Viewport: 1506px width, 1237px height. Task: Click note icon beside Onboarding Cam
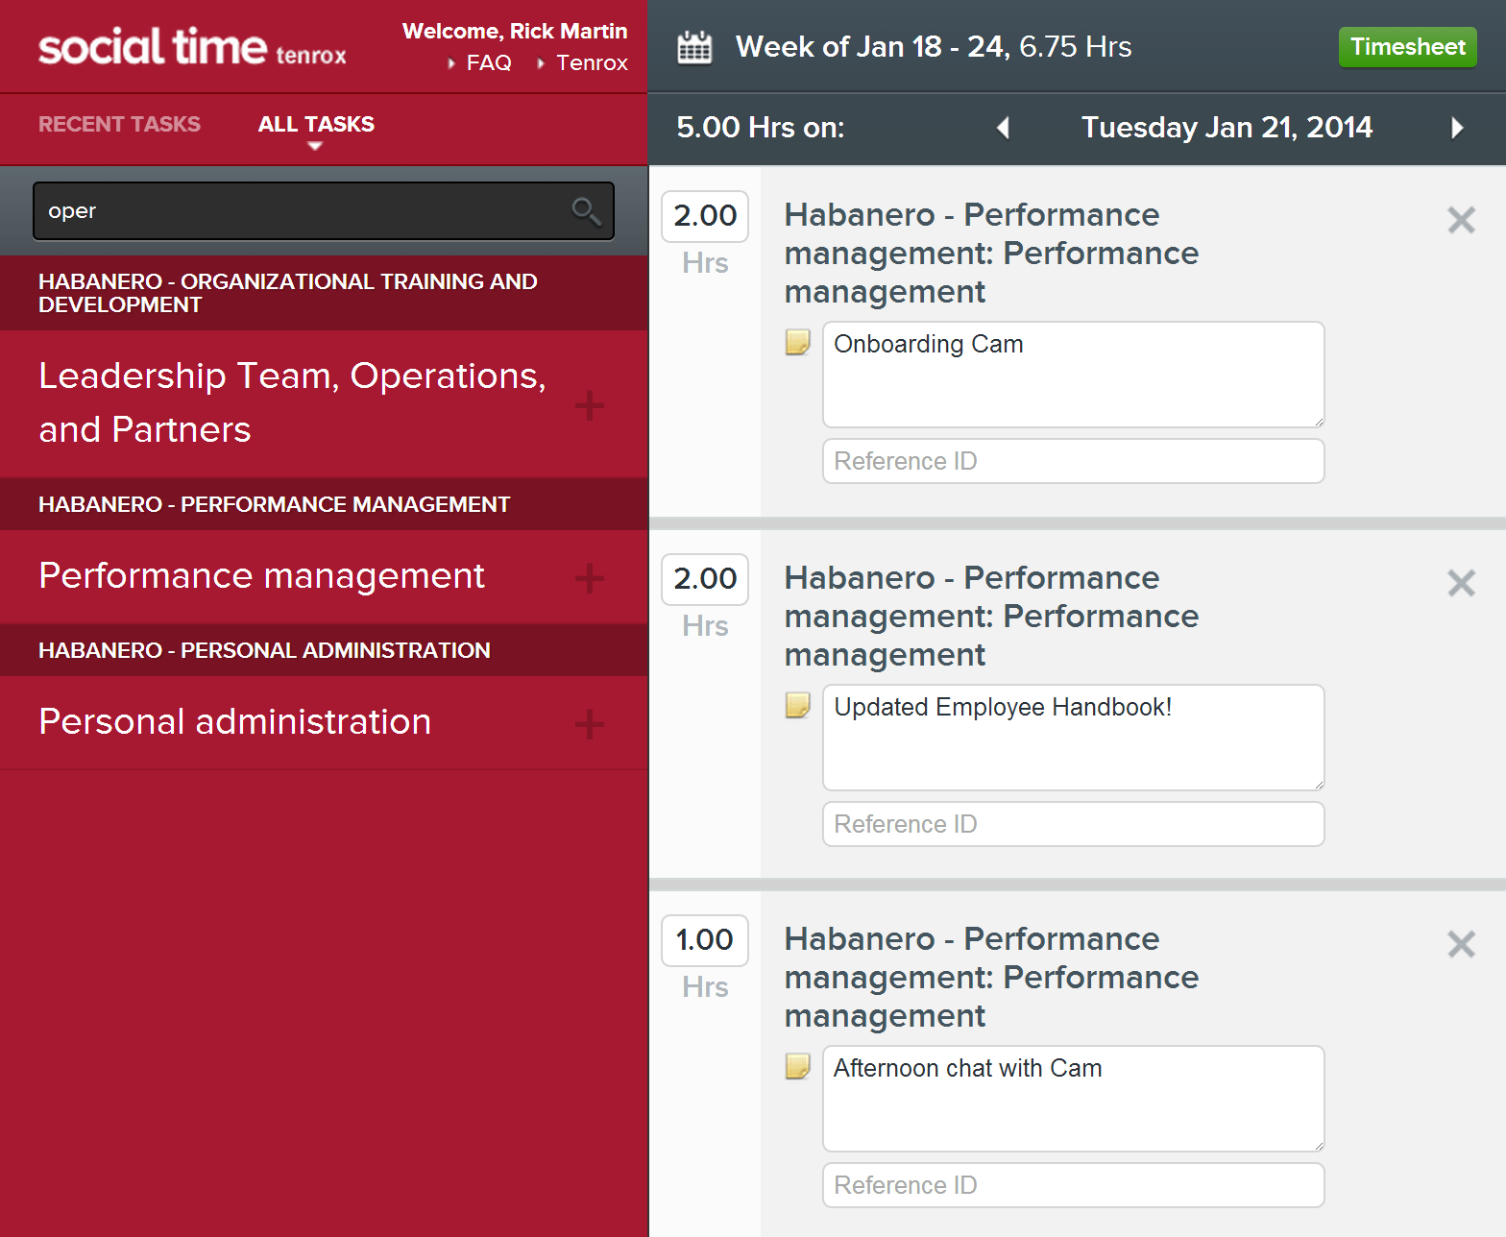coord(797,342)
